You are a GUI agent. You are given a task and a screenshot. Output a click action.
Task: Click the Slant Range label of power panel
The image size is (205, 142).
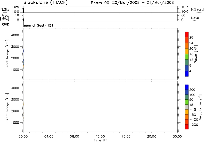click(x=7, y=54)
